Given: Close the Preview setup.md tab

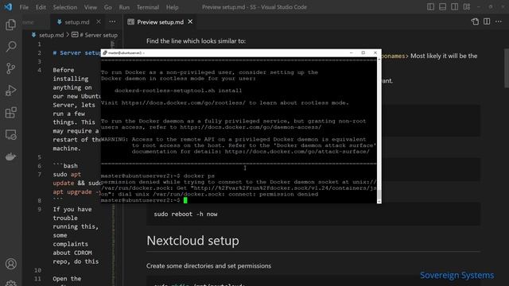Looking at the screenshot, I should pos(190,21).
